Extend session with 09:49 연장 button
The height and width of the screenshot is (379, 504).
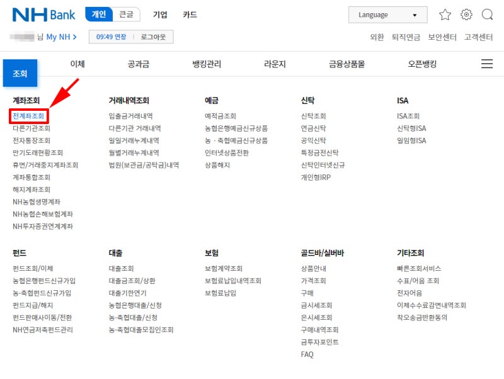(112, 37)
